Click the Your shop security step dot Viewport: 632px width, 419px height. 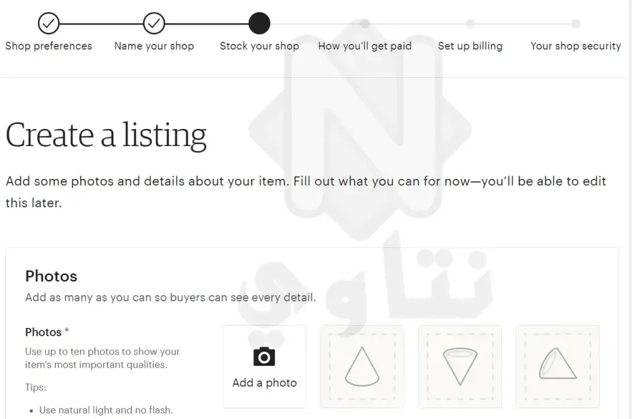(576, 24)
